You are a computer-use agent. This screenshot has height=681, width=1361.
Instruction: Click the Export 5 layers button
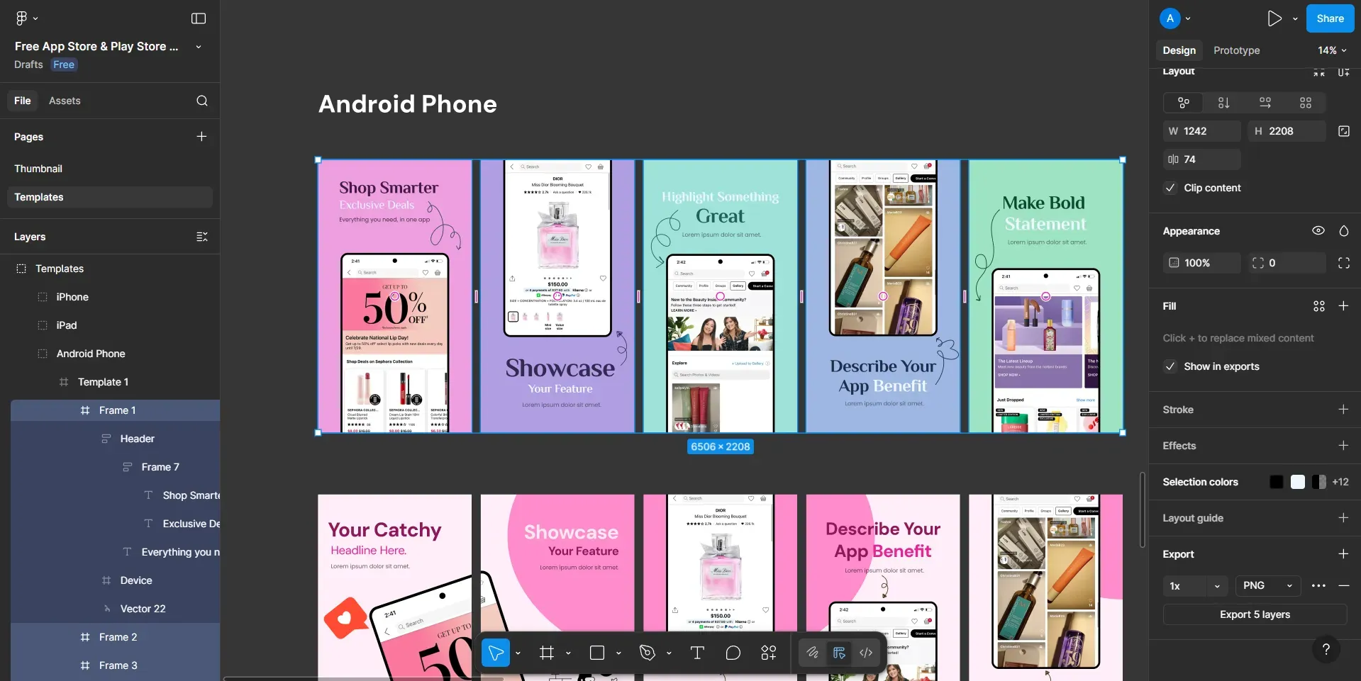[x=1254, y=614]
